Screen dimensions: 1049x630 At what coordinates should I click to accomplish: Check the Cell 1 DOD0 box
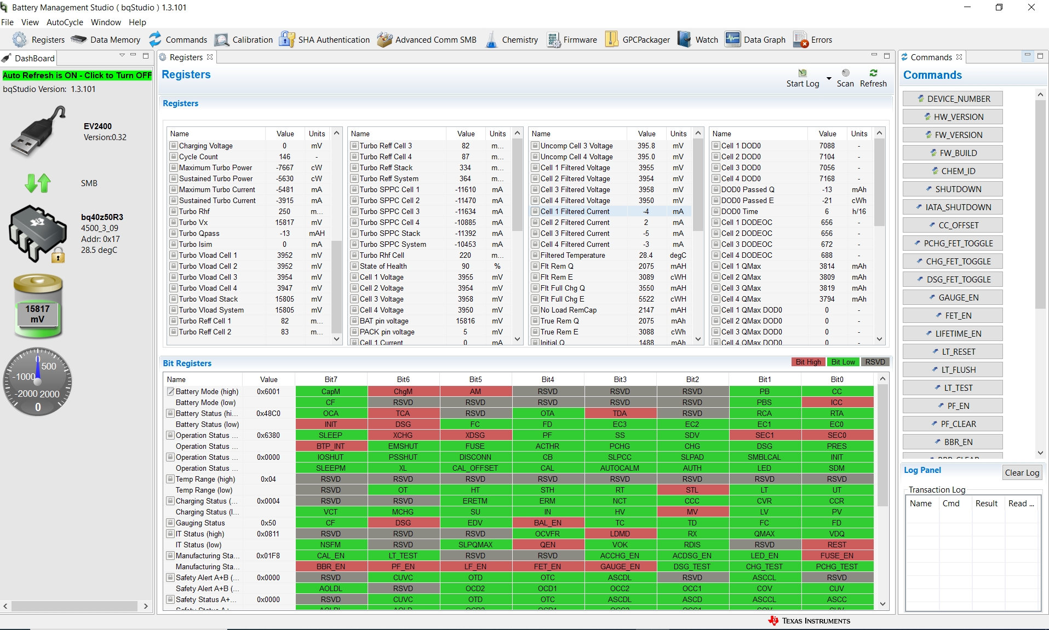pos(715,146)
